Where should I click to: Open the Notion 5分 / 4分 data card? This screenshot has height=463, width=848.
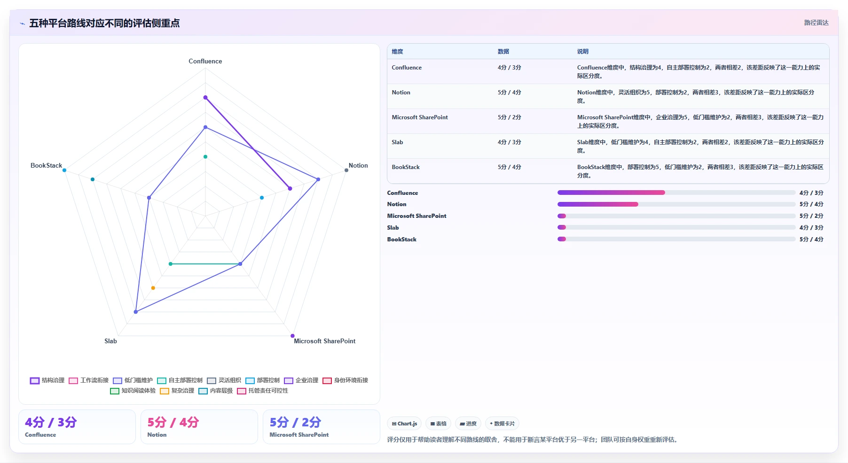[199, 427]
